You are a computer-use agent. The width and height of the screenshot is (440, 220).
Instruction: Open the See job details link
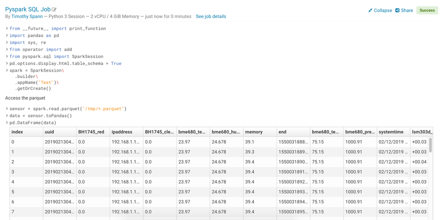[x=211, y=17]
